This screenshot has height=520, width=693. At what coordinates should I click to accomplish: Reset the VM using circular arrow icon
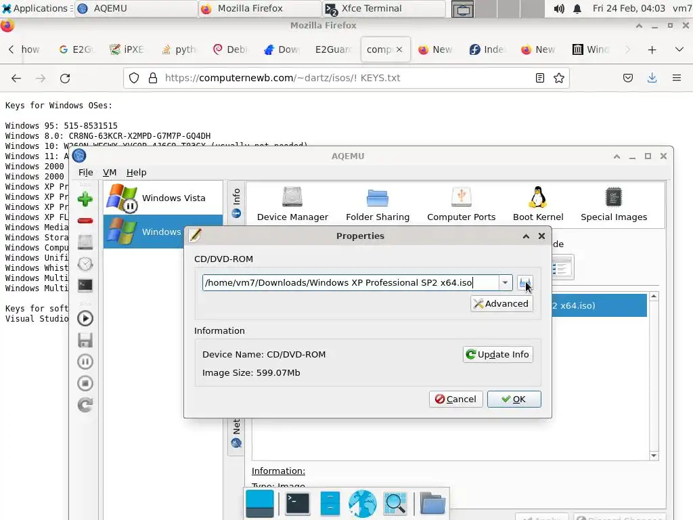click(85, 405)
